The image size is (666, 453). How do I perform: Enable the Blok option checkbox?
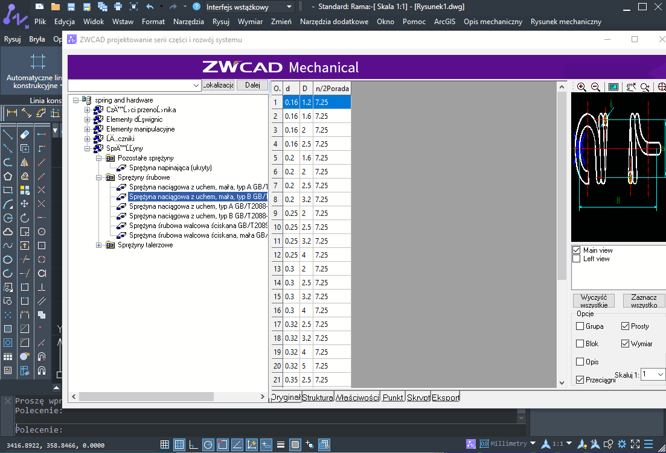point(580,344)
